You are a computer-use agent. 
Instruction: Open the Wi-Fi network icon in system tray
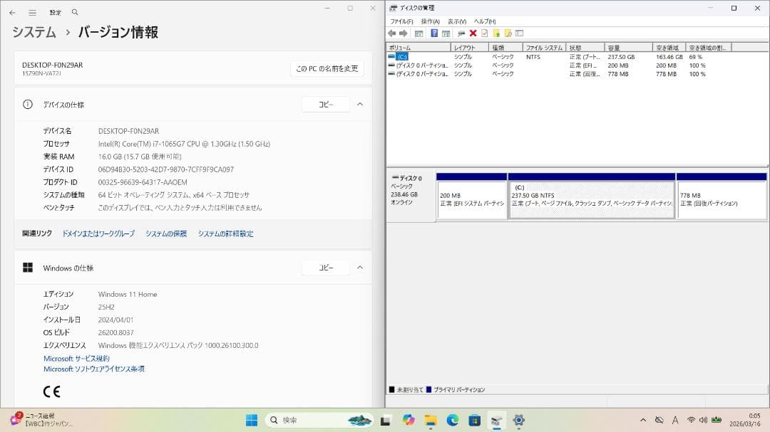pyautogui.click(x=691, y=420)
